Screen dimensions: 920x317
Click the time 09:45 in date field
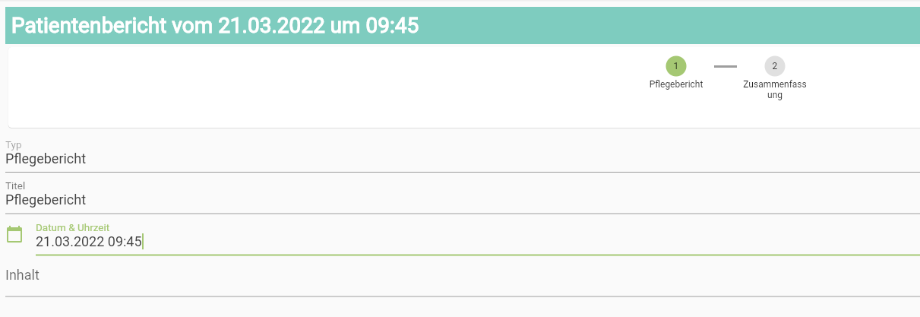pyautogui.click(x=125, y=242)
